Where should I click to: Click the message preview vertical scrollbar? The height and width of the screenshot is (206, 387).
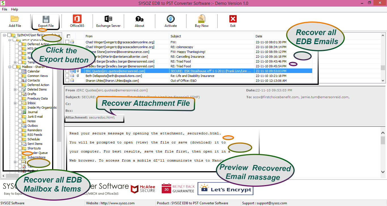[x=383, y=153]
